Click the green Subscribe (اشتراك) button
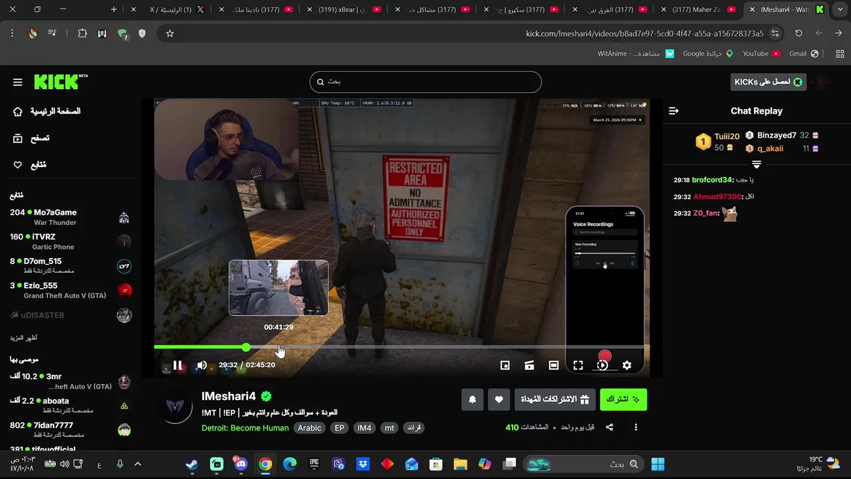Screen dimensions: 851x479 point(623,399)
